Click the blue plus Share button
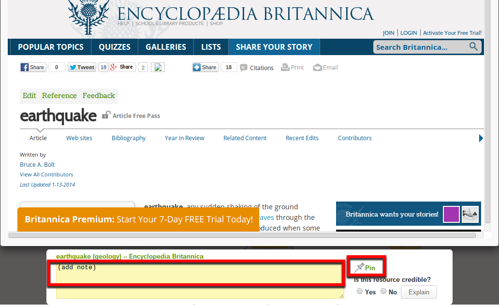Screen dimensions: 499x305 pyautogui.click(x=205, y=67)
